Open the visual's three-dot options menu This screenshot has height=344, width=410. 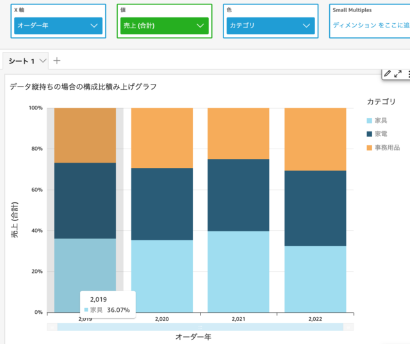(x=408, y=74)
